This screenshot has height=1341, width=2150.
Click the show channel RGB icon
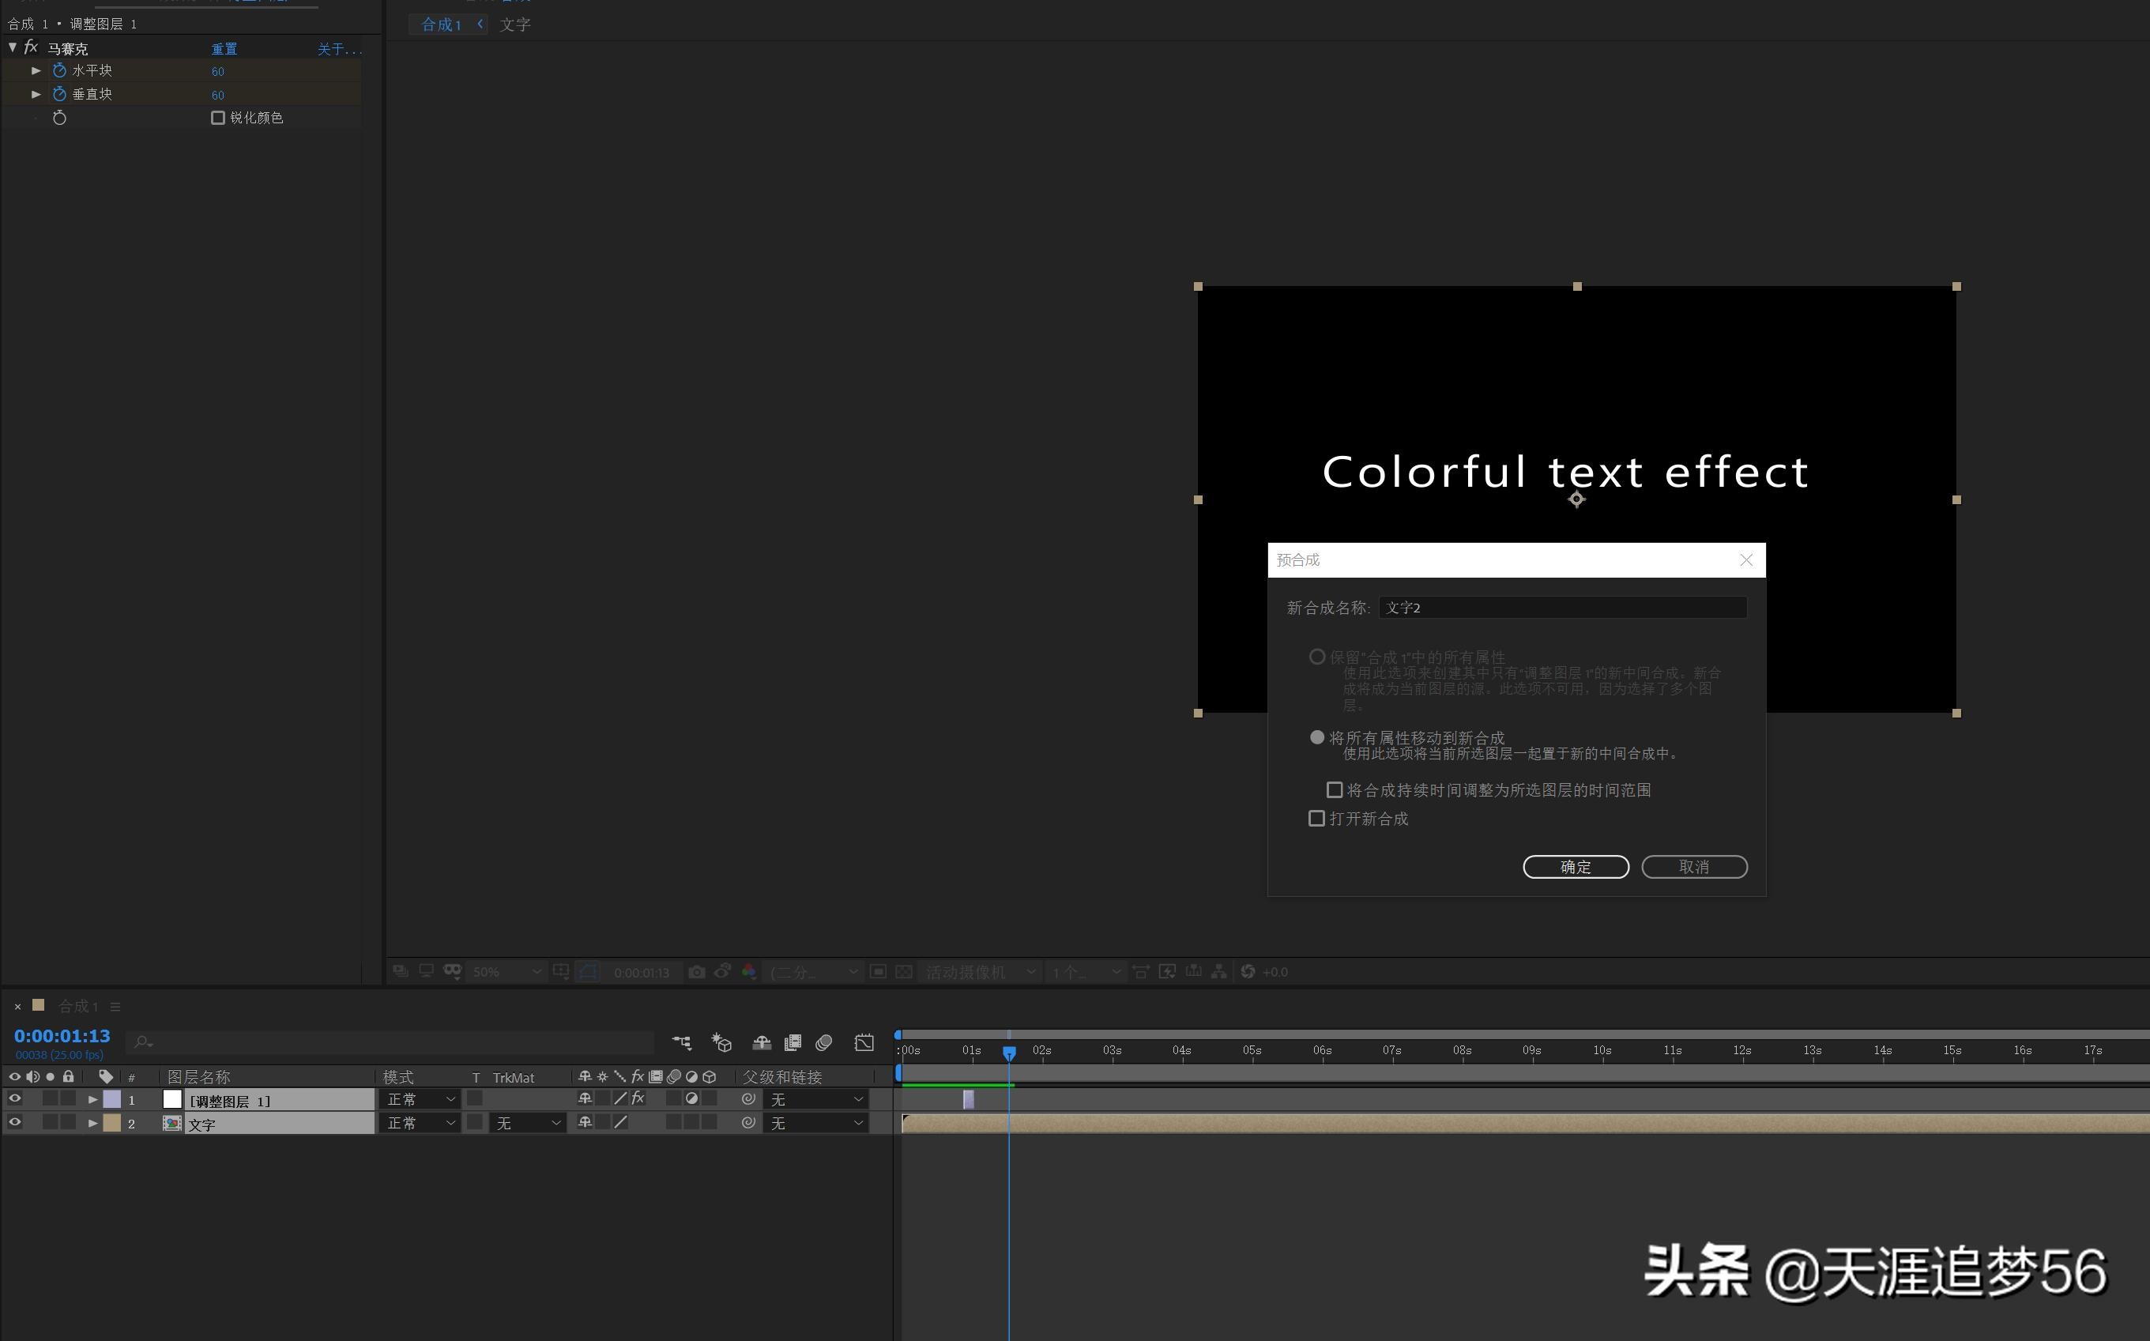point(749,971)
